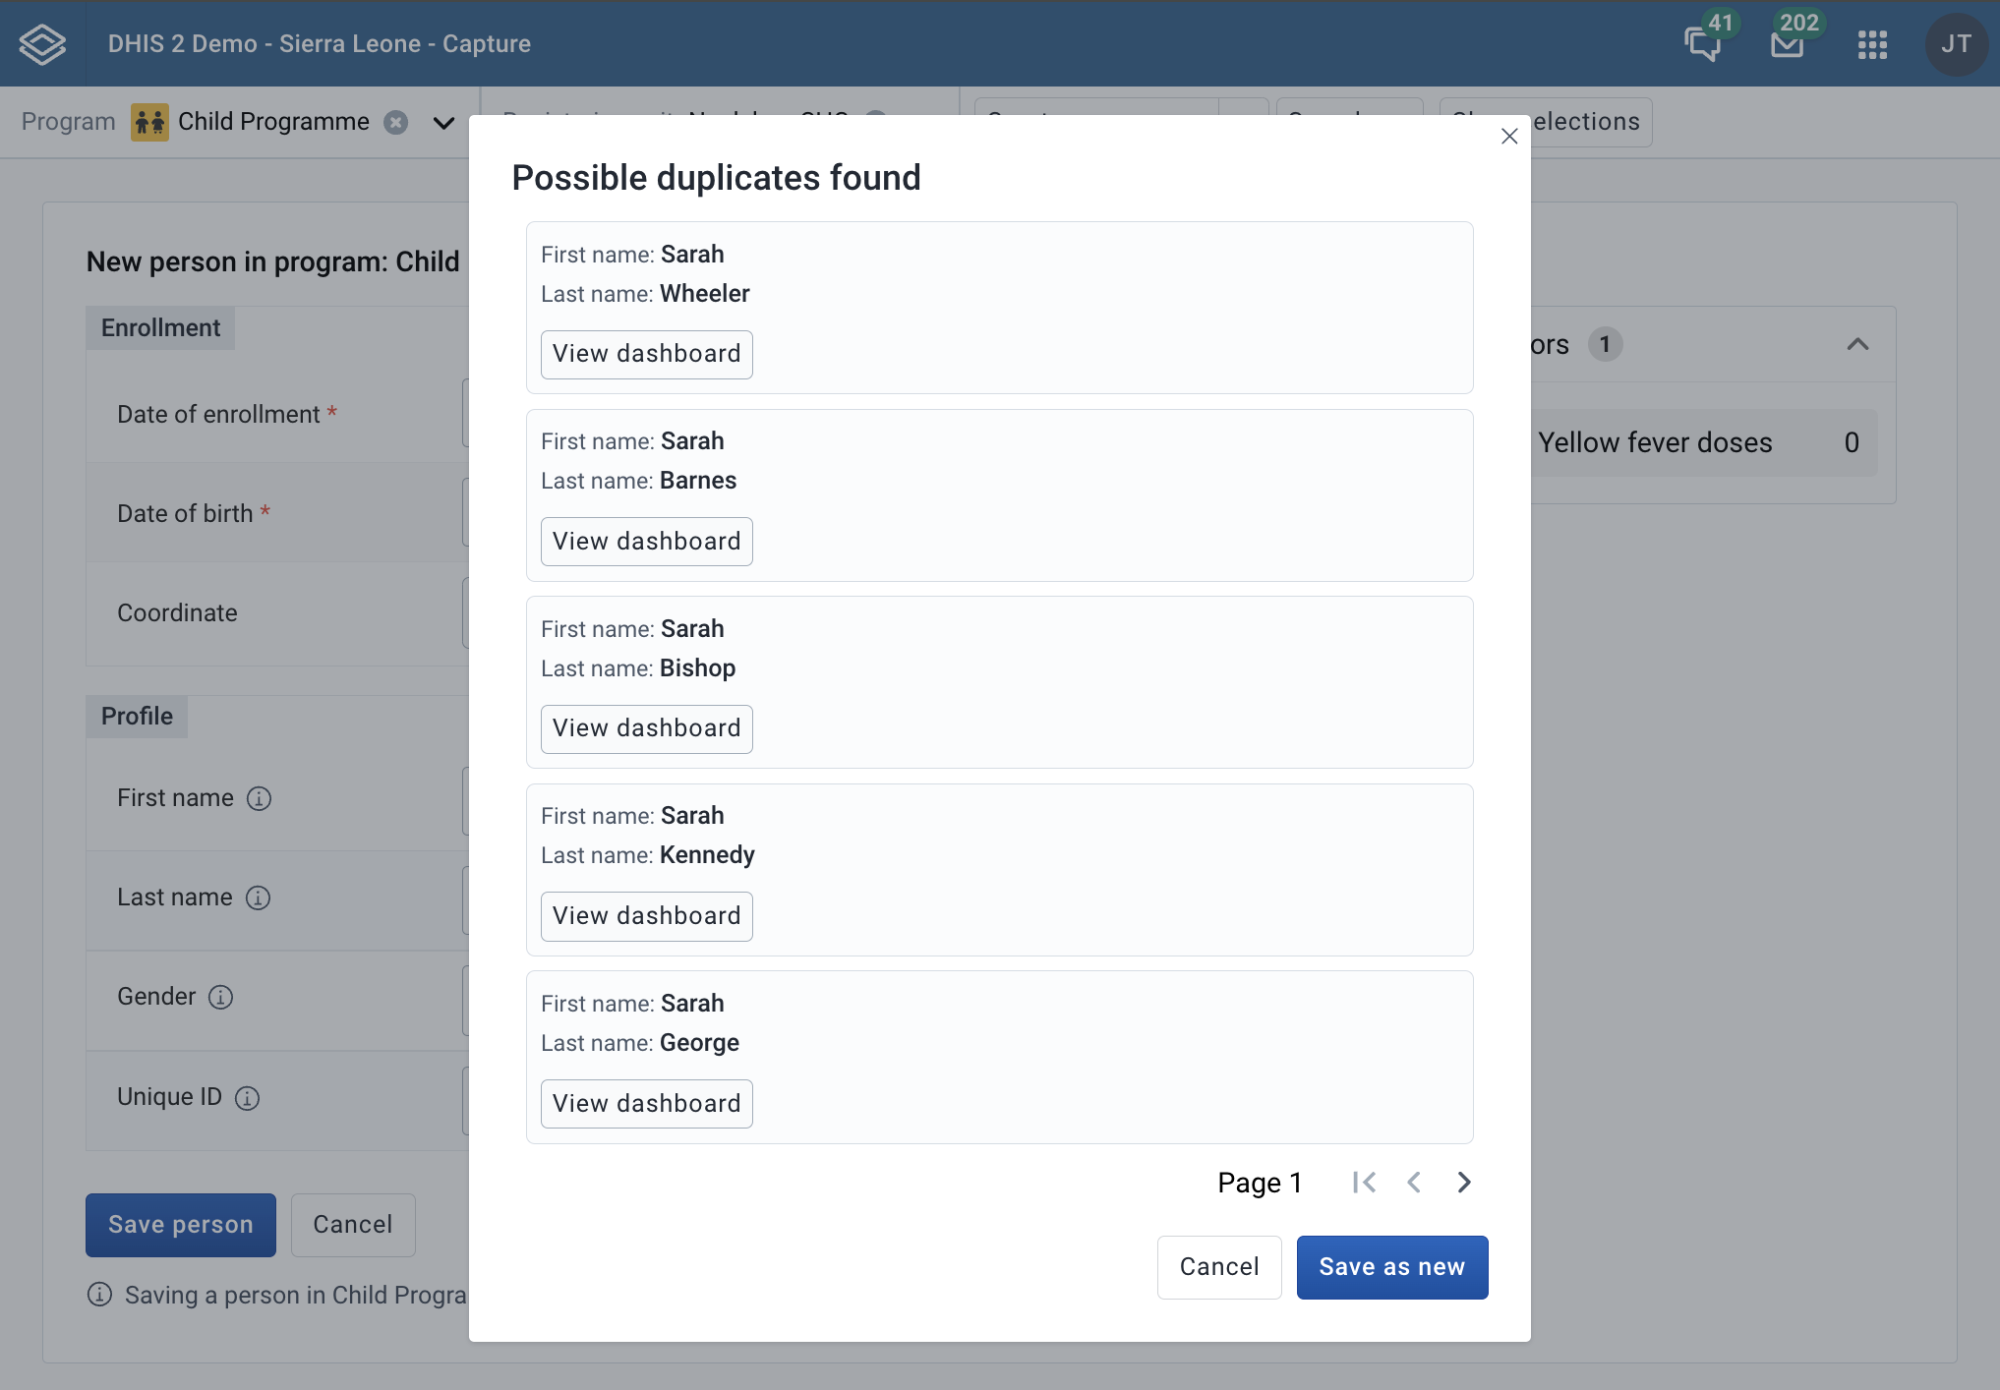Go to next page of duplicates
The height and width of the screenshot is (1390, 2000).
pyautogui.click(x=1464, y=1182)
